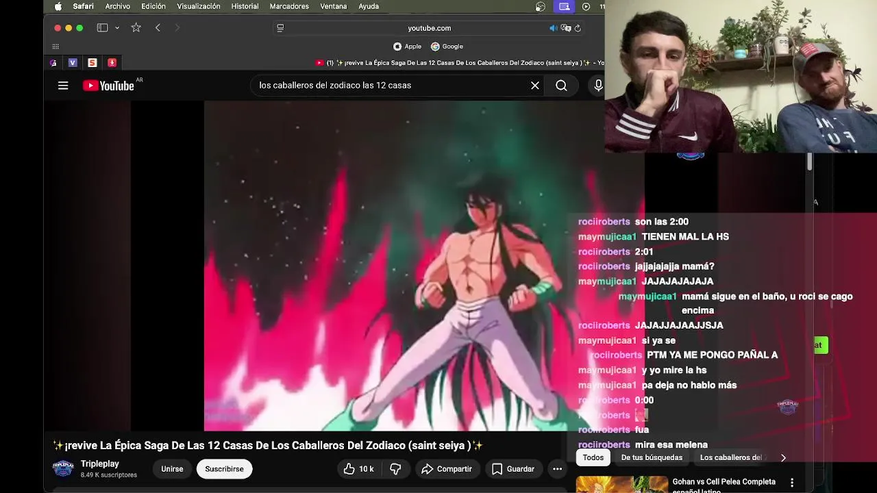Open the Google favorites bookmark
877x493 pixels.
click(x=447, y=47)
